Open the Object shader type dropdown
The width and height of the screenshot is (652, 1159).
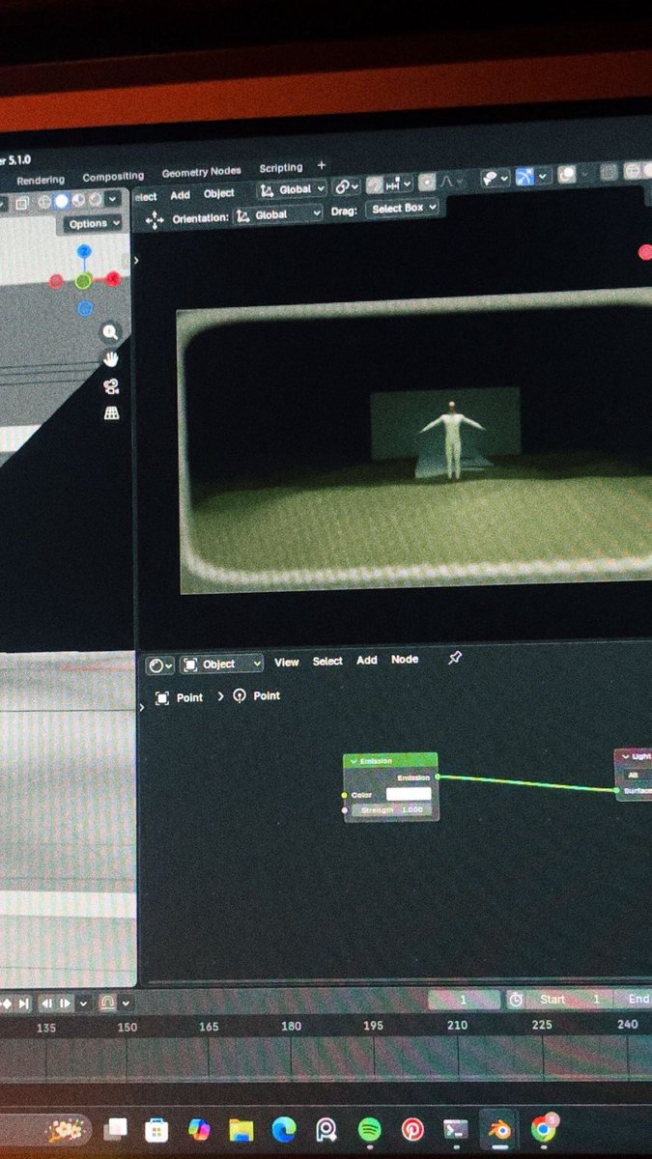[222, 664]
